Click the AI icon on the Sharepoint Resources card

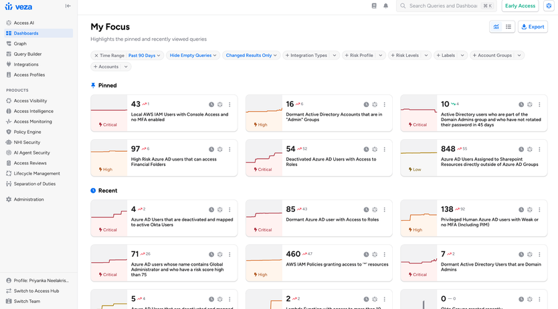click(x=530, y=149)
